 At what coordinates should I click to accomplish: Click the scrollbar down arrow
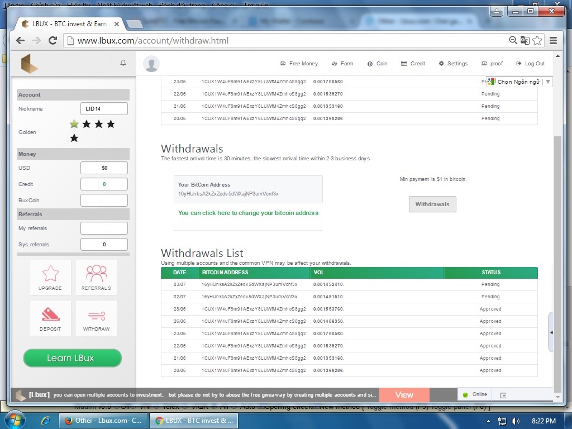(x=557, y=397)
